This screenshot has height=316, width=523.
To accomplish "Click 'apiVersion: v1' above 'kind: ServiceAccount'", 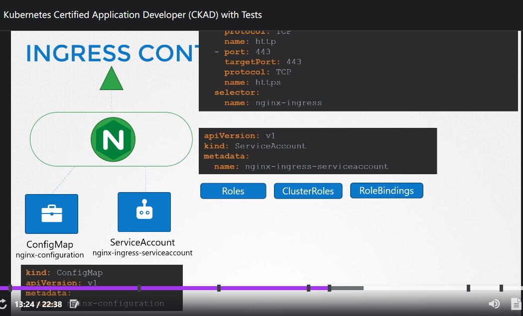I will [x=240, y=136].
